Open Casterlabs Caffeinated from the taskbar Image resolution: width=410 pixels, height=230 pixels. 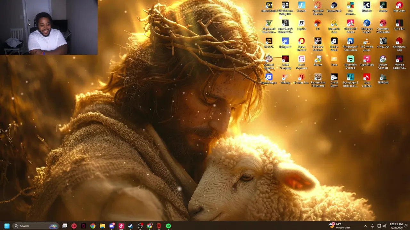74,226
